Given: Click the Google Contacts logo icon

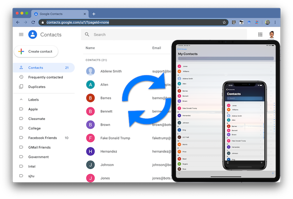Looking at the screenshot, I should 33,34.
